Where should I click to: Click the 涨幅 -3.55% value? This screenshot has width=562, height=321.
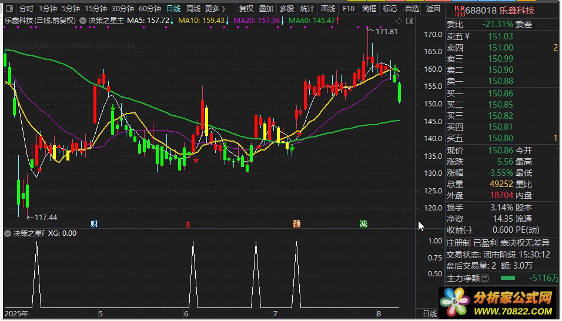(x=500, y=173)
